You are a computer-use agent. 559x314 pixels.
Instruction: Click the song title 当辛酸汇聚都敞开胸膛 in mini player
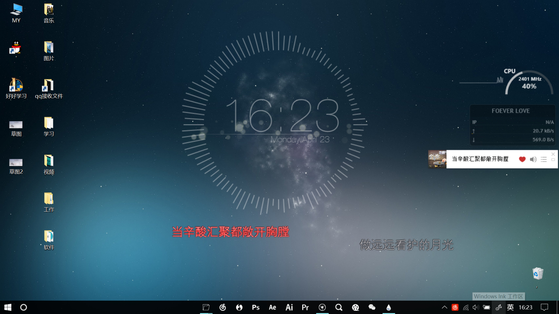tap(480, 159)
